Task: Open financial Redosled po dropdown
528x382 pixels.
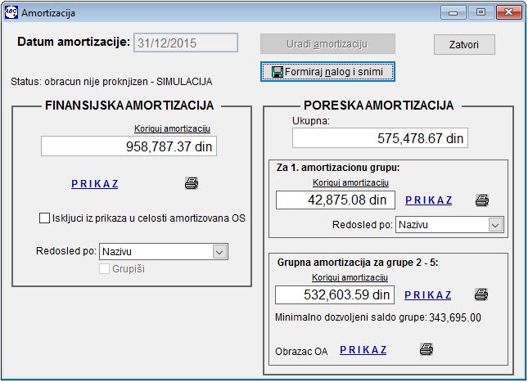Action: [x=219, y=252]
